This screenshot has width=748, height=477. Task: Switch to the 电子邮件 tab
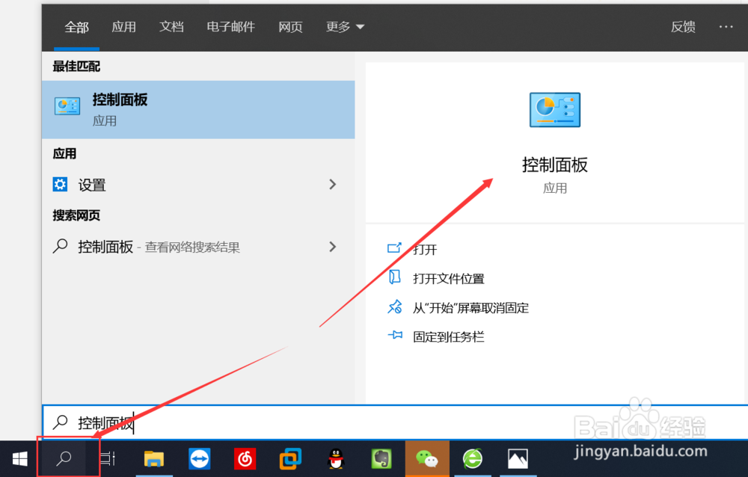pos(230,27)
